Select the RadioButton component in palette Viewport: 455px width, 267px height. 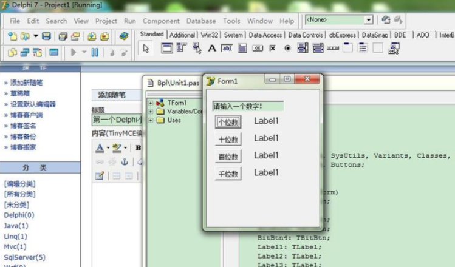pos(287,49)
